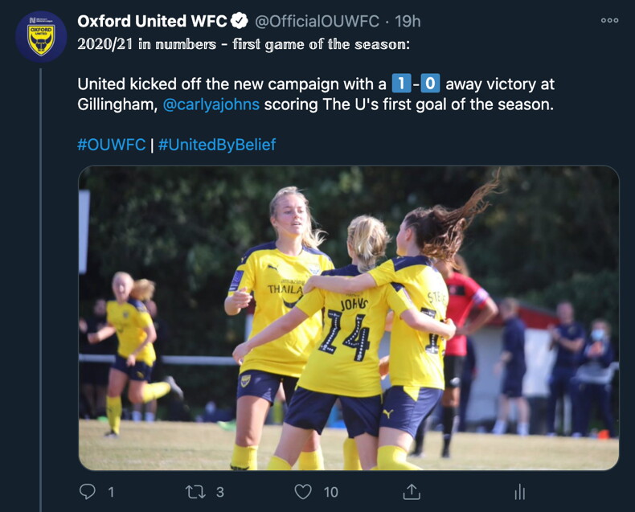Image resolution: width=635 pixels, height=512 pixels.
Task: Open the #UnitedByBelief hashtag
Action: pyautogui.click(x=217, y=145)
